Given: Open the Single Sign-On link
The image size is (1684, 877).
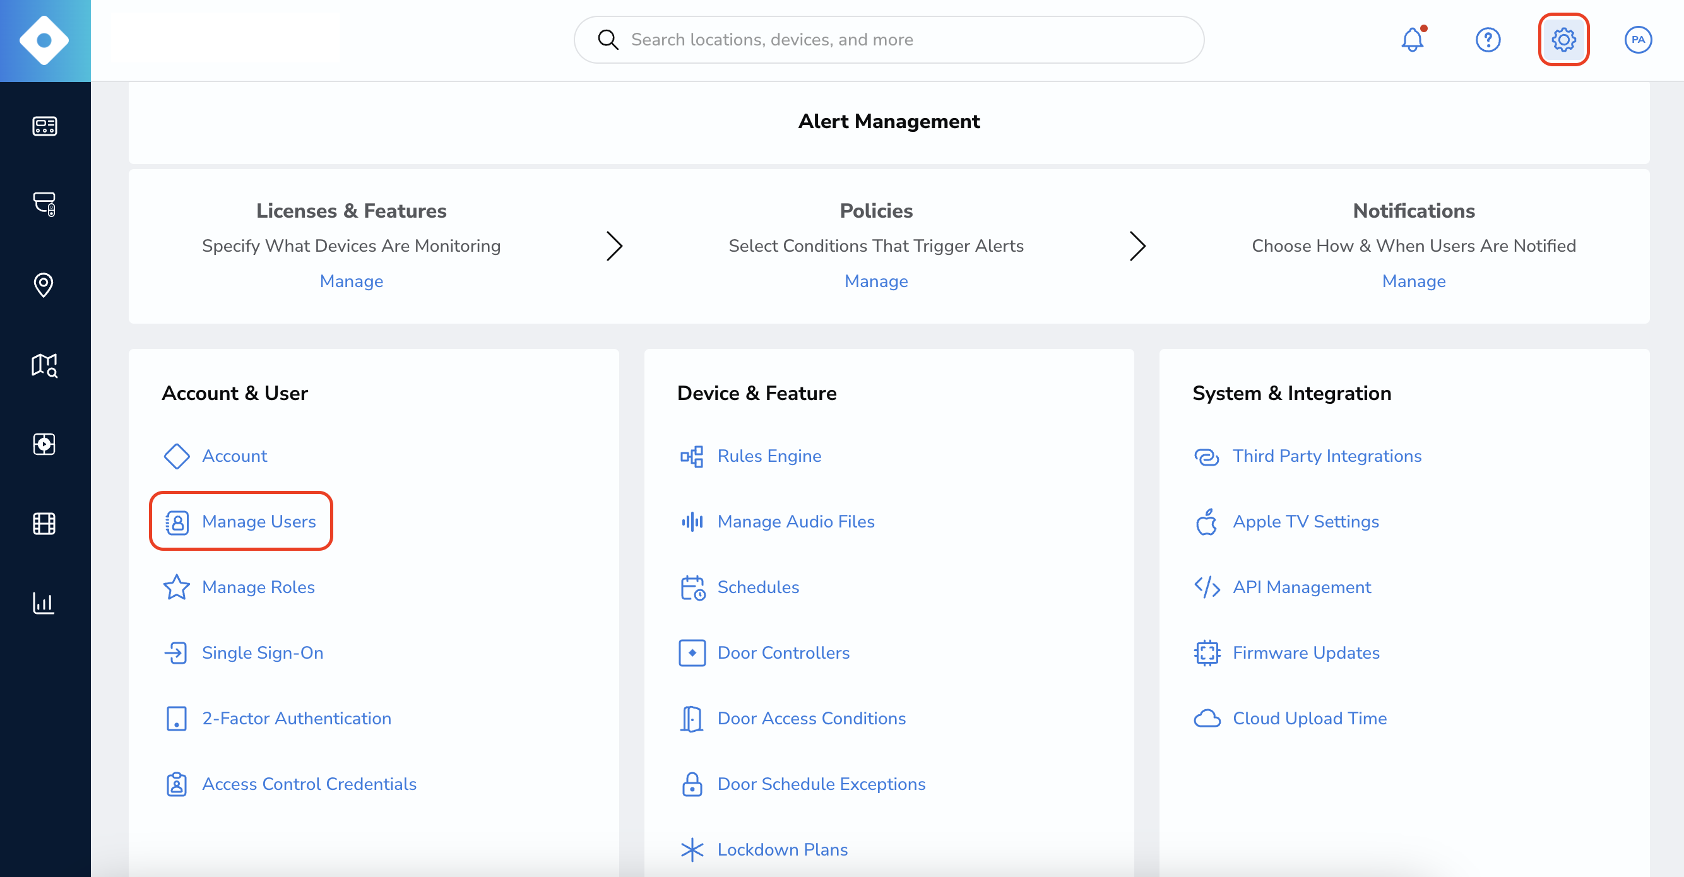Looking at the screenshot, I should pyautogui.click(x=262, y=653).
